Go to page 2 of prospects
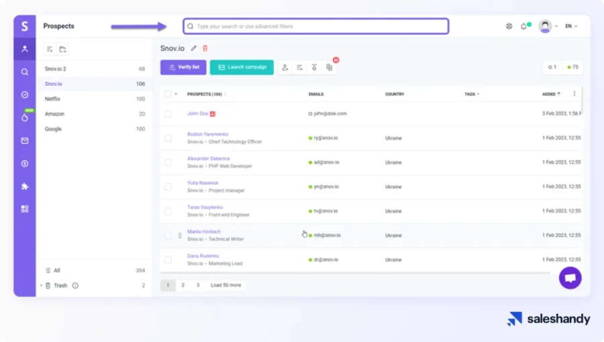 point(183,285)
